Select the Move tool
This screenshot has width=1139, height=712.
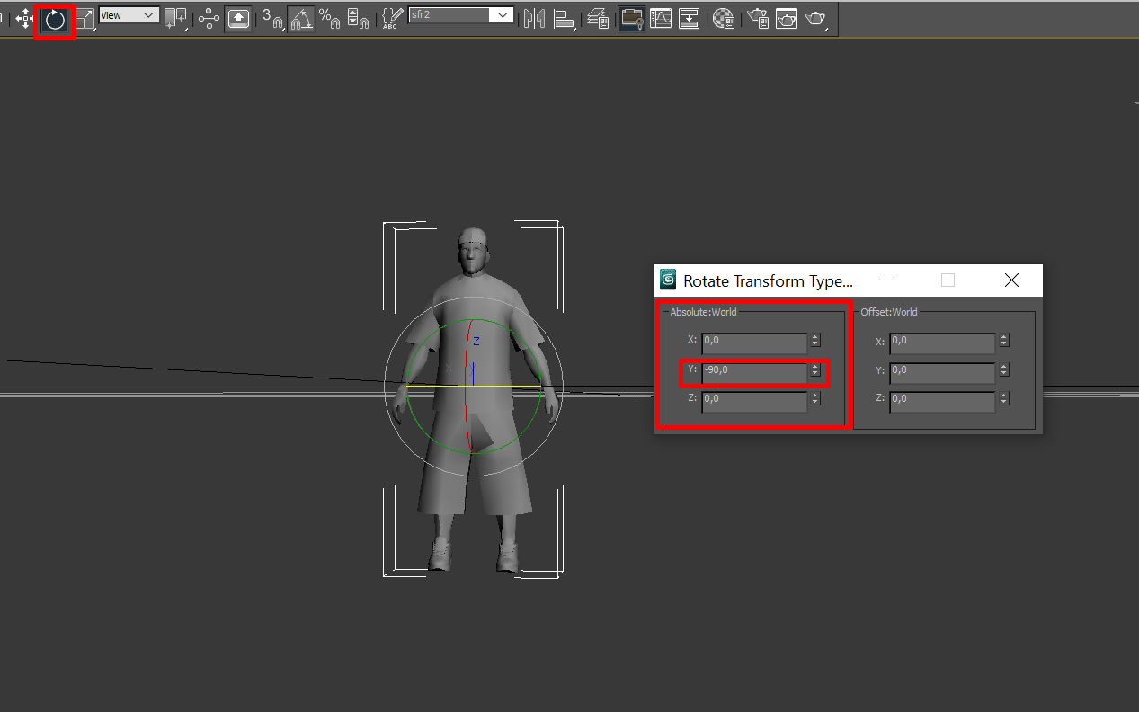(x=24, y=18)
